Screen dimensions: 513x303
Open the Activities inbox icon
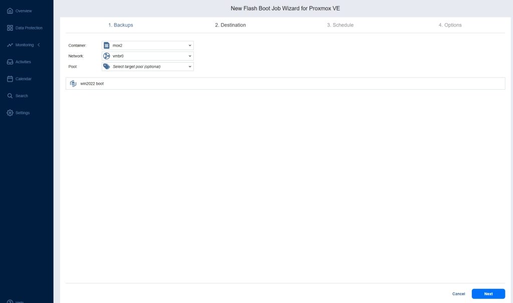pos(10,62)
